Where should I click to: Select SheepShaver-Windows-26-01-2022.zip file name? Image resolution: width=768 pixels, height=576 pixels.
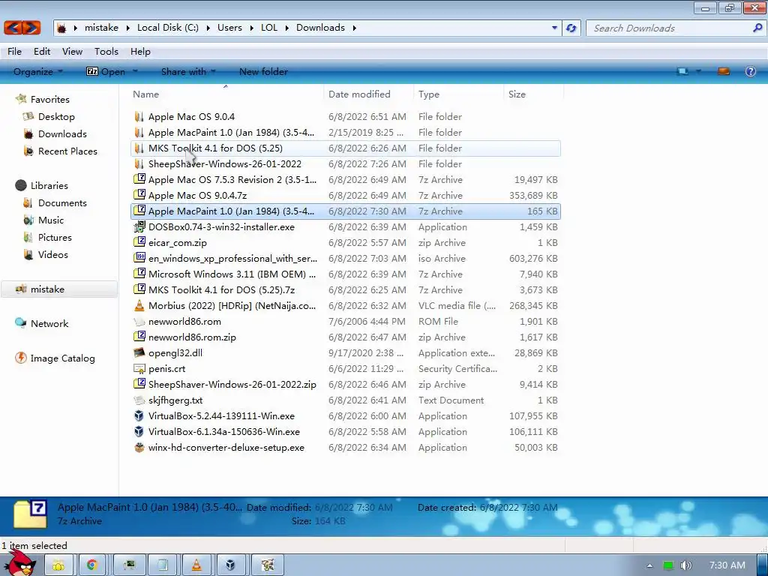[232, 385]
